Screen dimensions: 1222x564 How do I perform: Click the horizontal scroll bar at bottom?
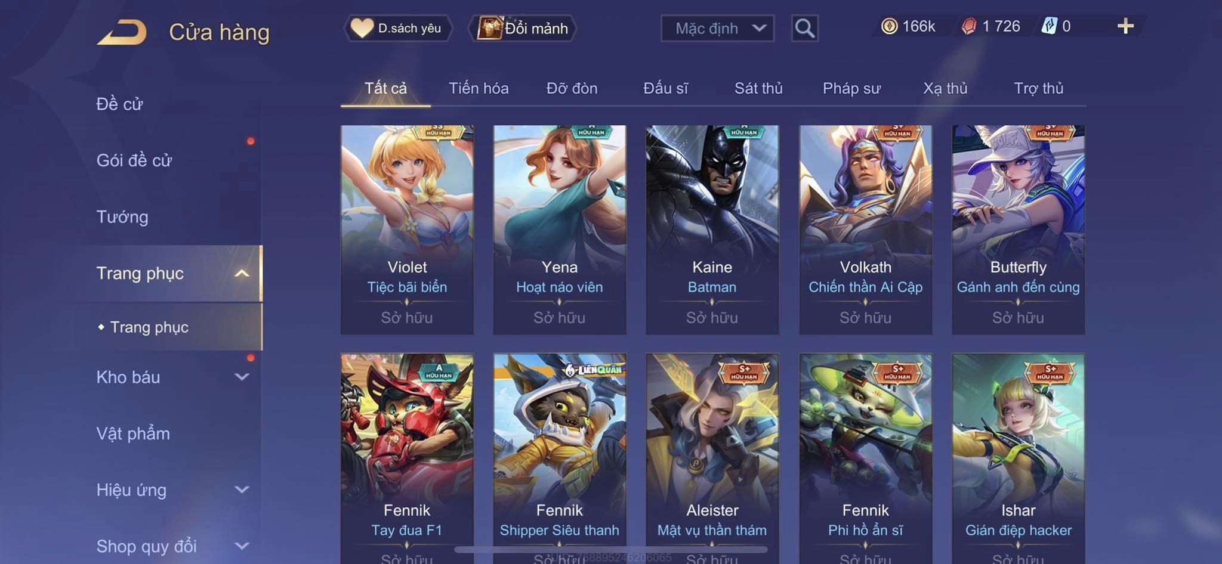[611, 549]
